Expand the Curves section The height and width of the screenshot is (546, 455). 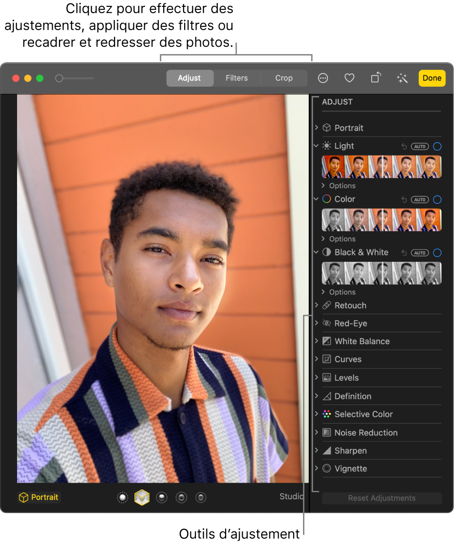tap(316, 359)
